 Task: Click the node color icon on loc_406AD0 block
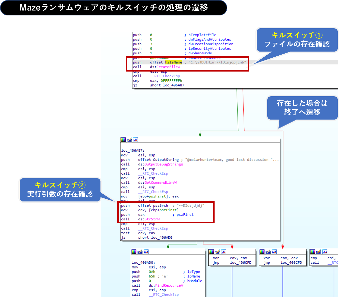[x=134, y=252]
